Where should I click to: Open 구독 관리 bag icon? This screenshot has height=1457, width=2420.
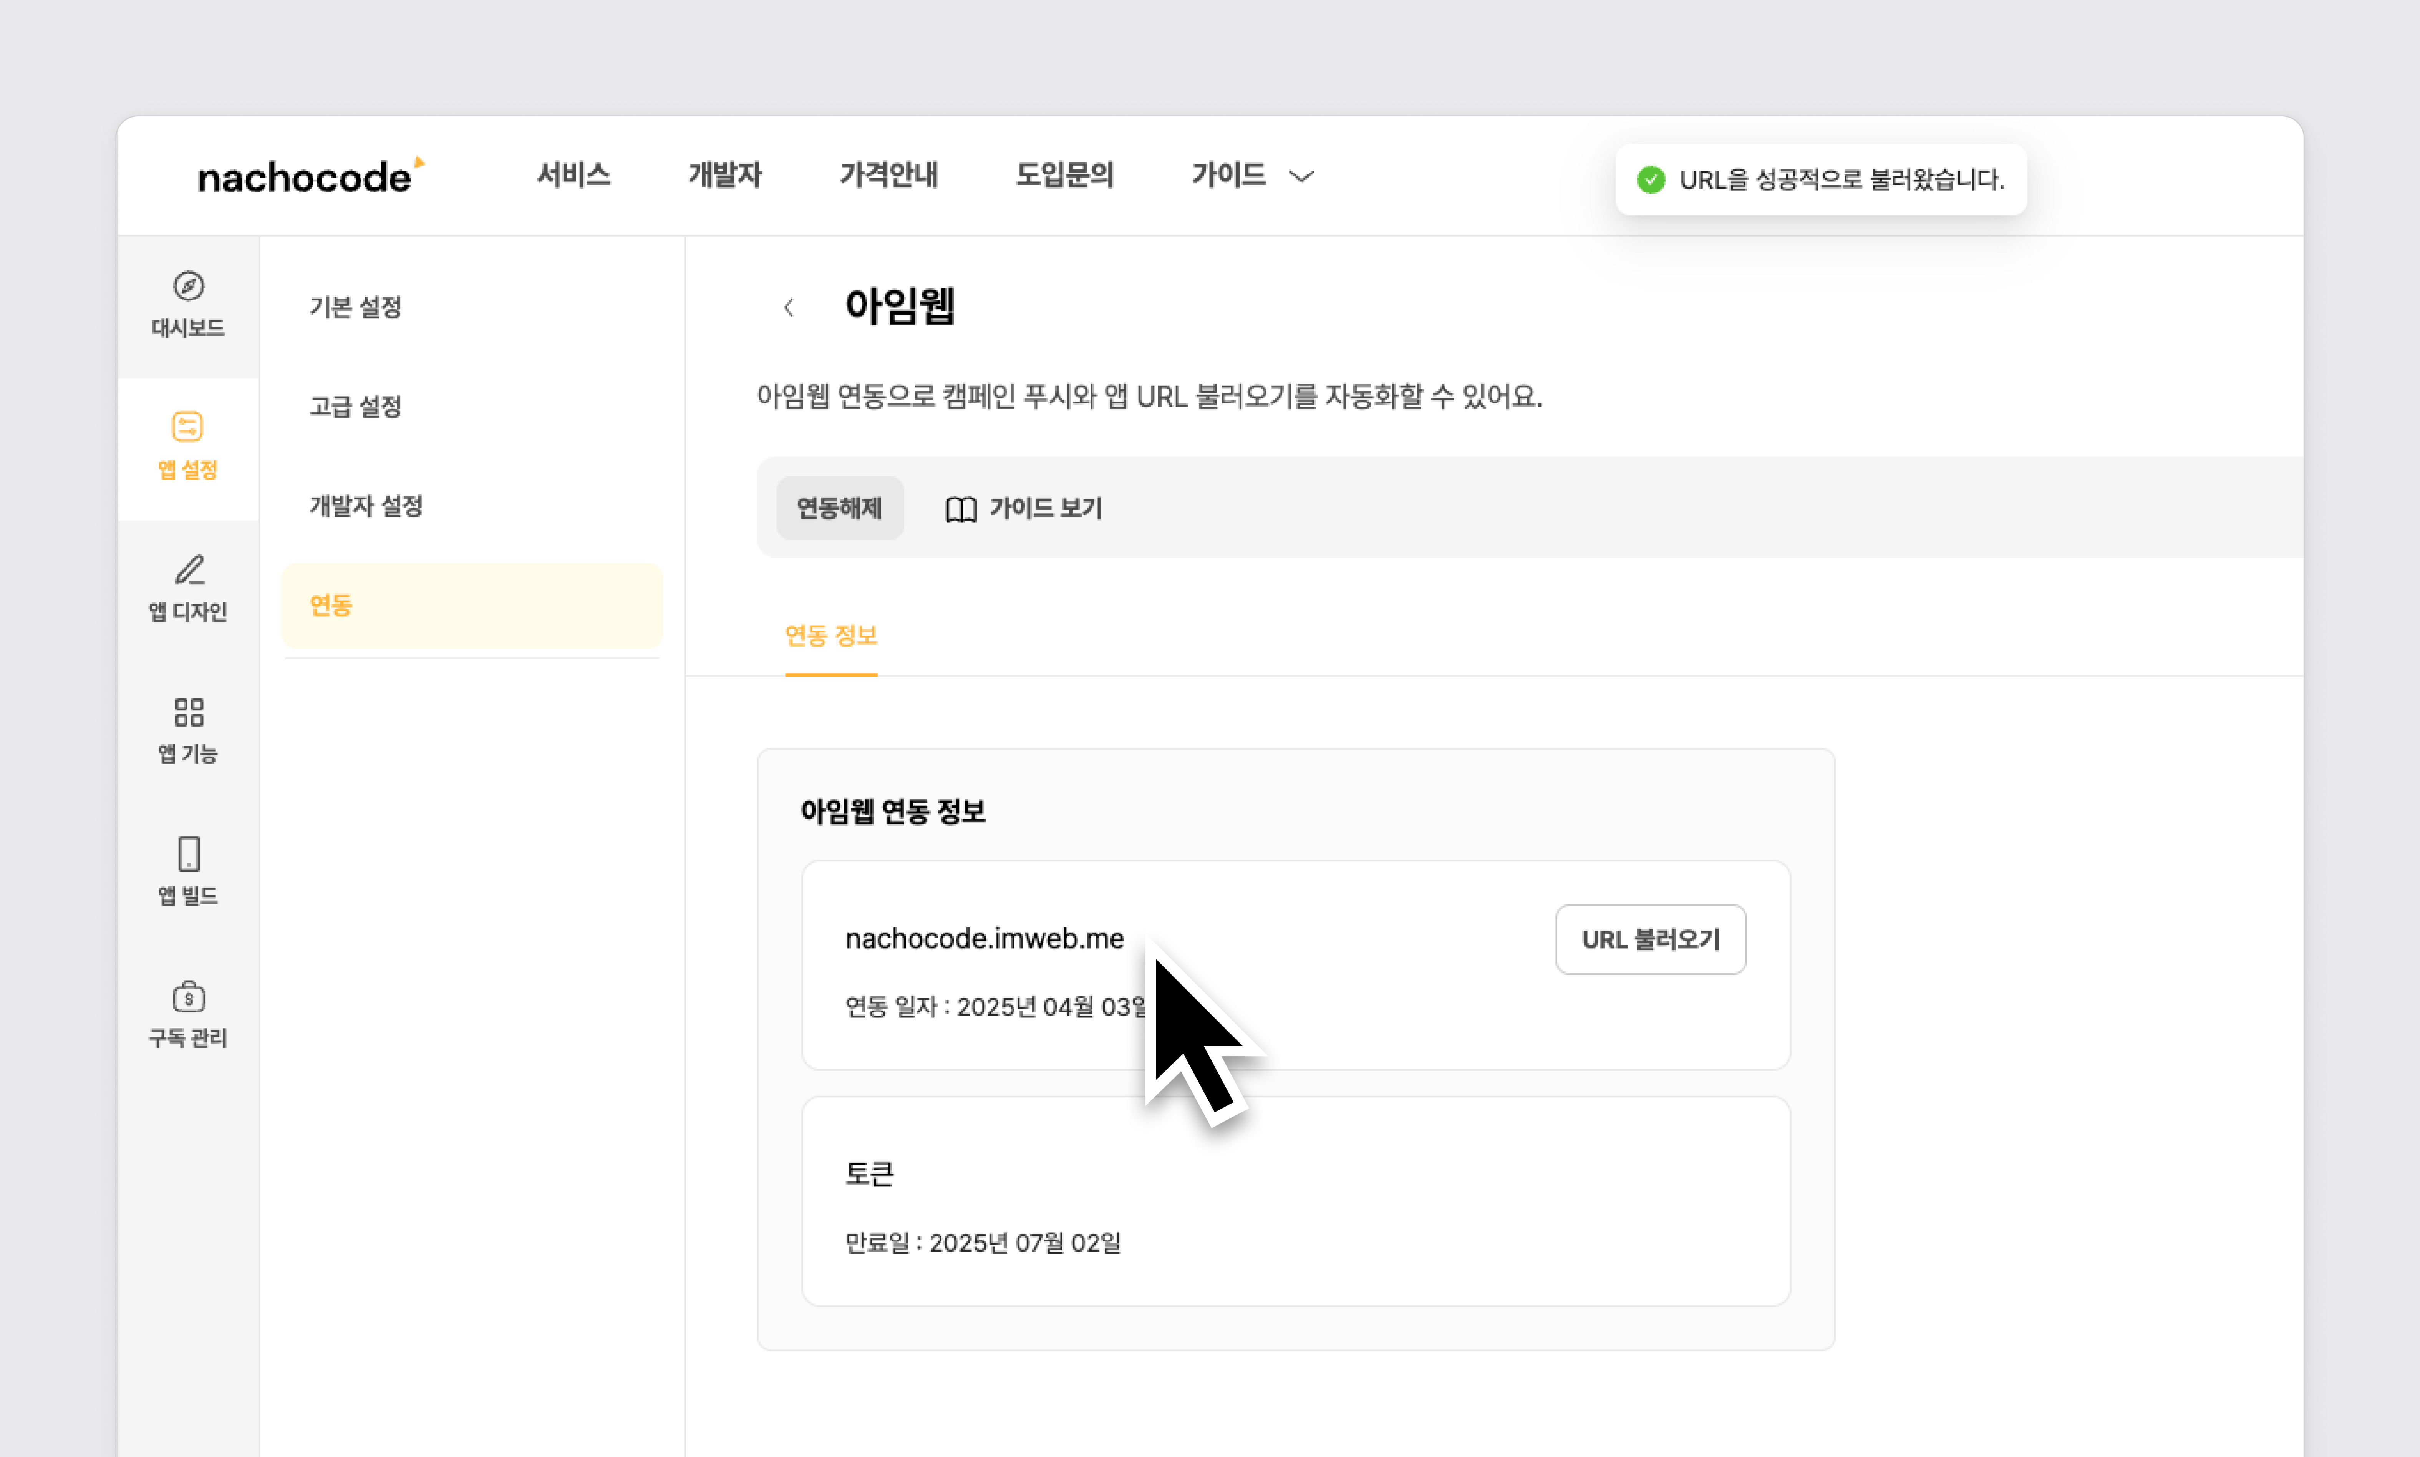coord(189,997)
